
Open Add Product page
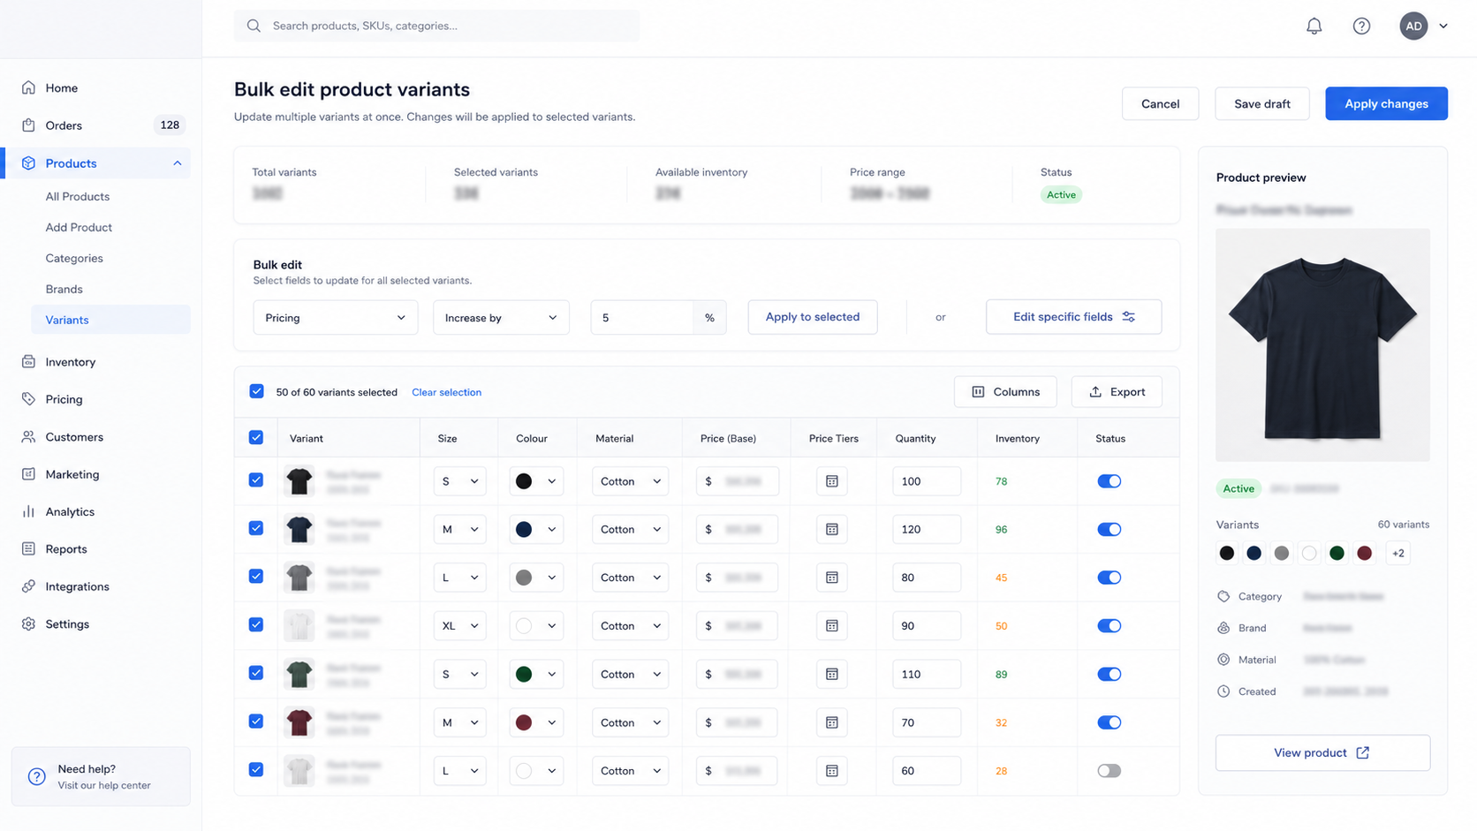click(x=79, y=227)
